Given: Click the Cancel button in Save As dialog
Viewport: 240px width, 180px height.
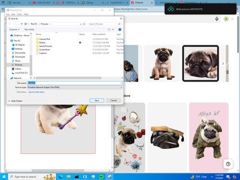Looking at the screenshot, I should pos(113,100).
